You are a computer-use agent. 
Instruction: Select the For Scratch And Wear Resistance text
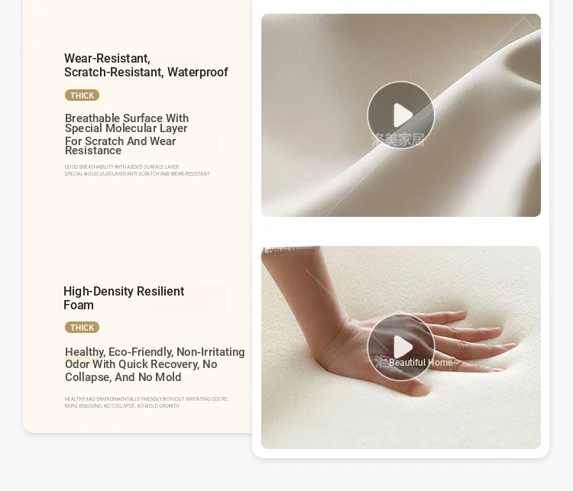pyautogui.click(x=120, y=146)
